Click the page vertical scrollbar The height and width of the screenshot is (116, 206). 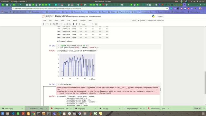pyautogui.click(x=205, y=82)
